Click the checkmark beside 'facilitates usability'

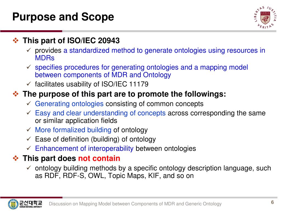pyautogui.click(x=29, y=84)
